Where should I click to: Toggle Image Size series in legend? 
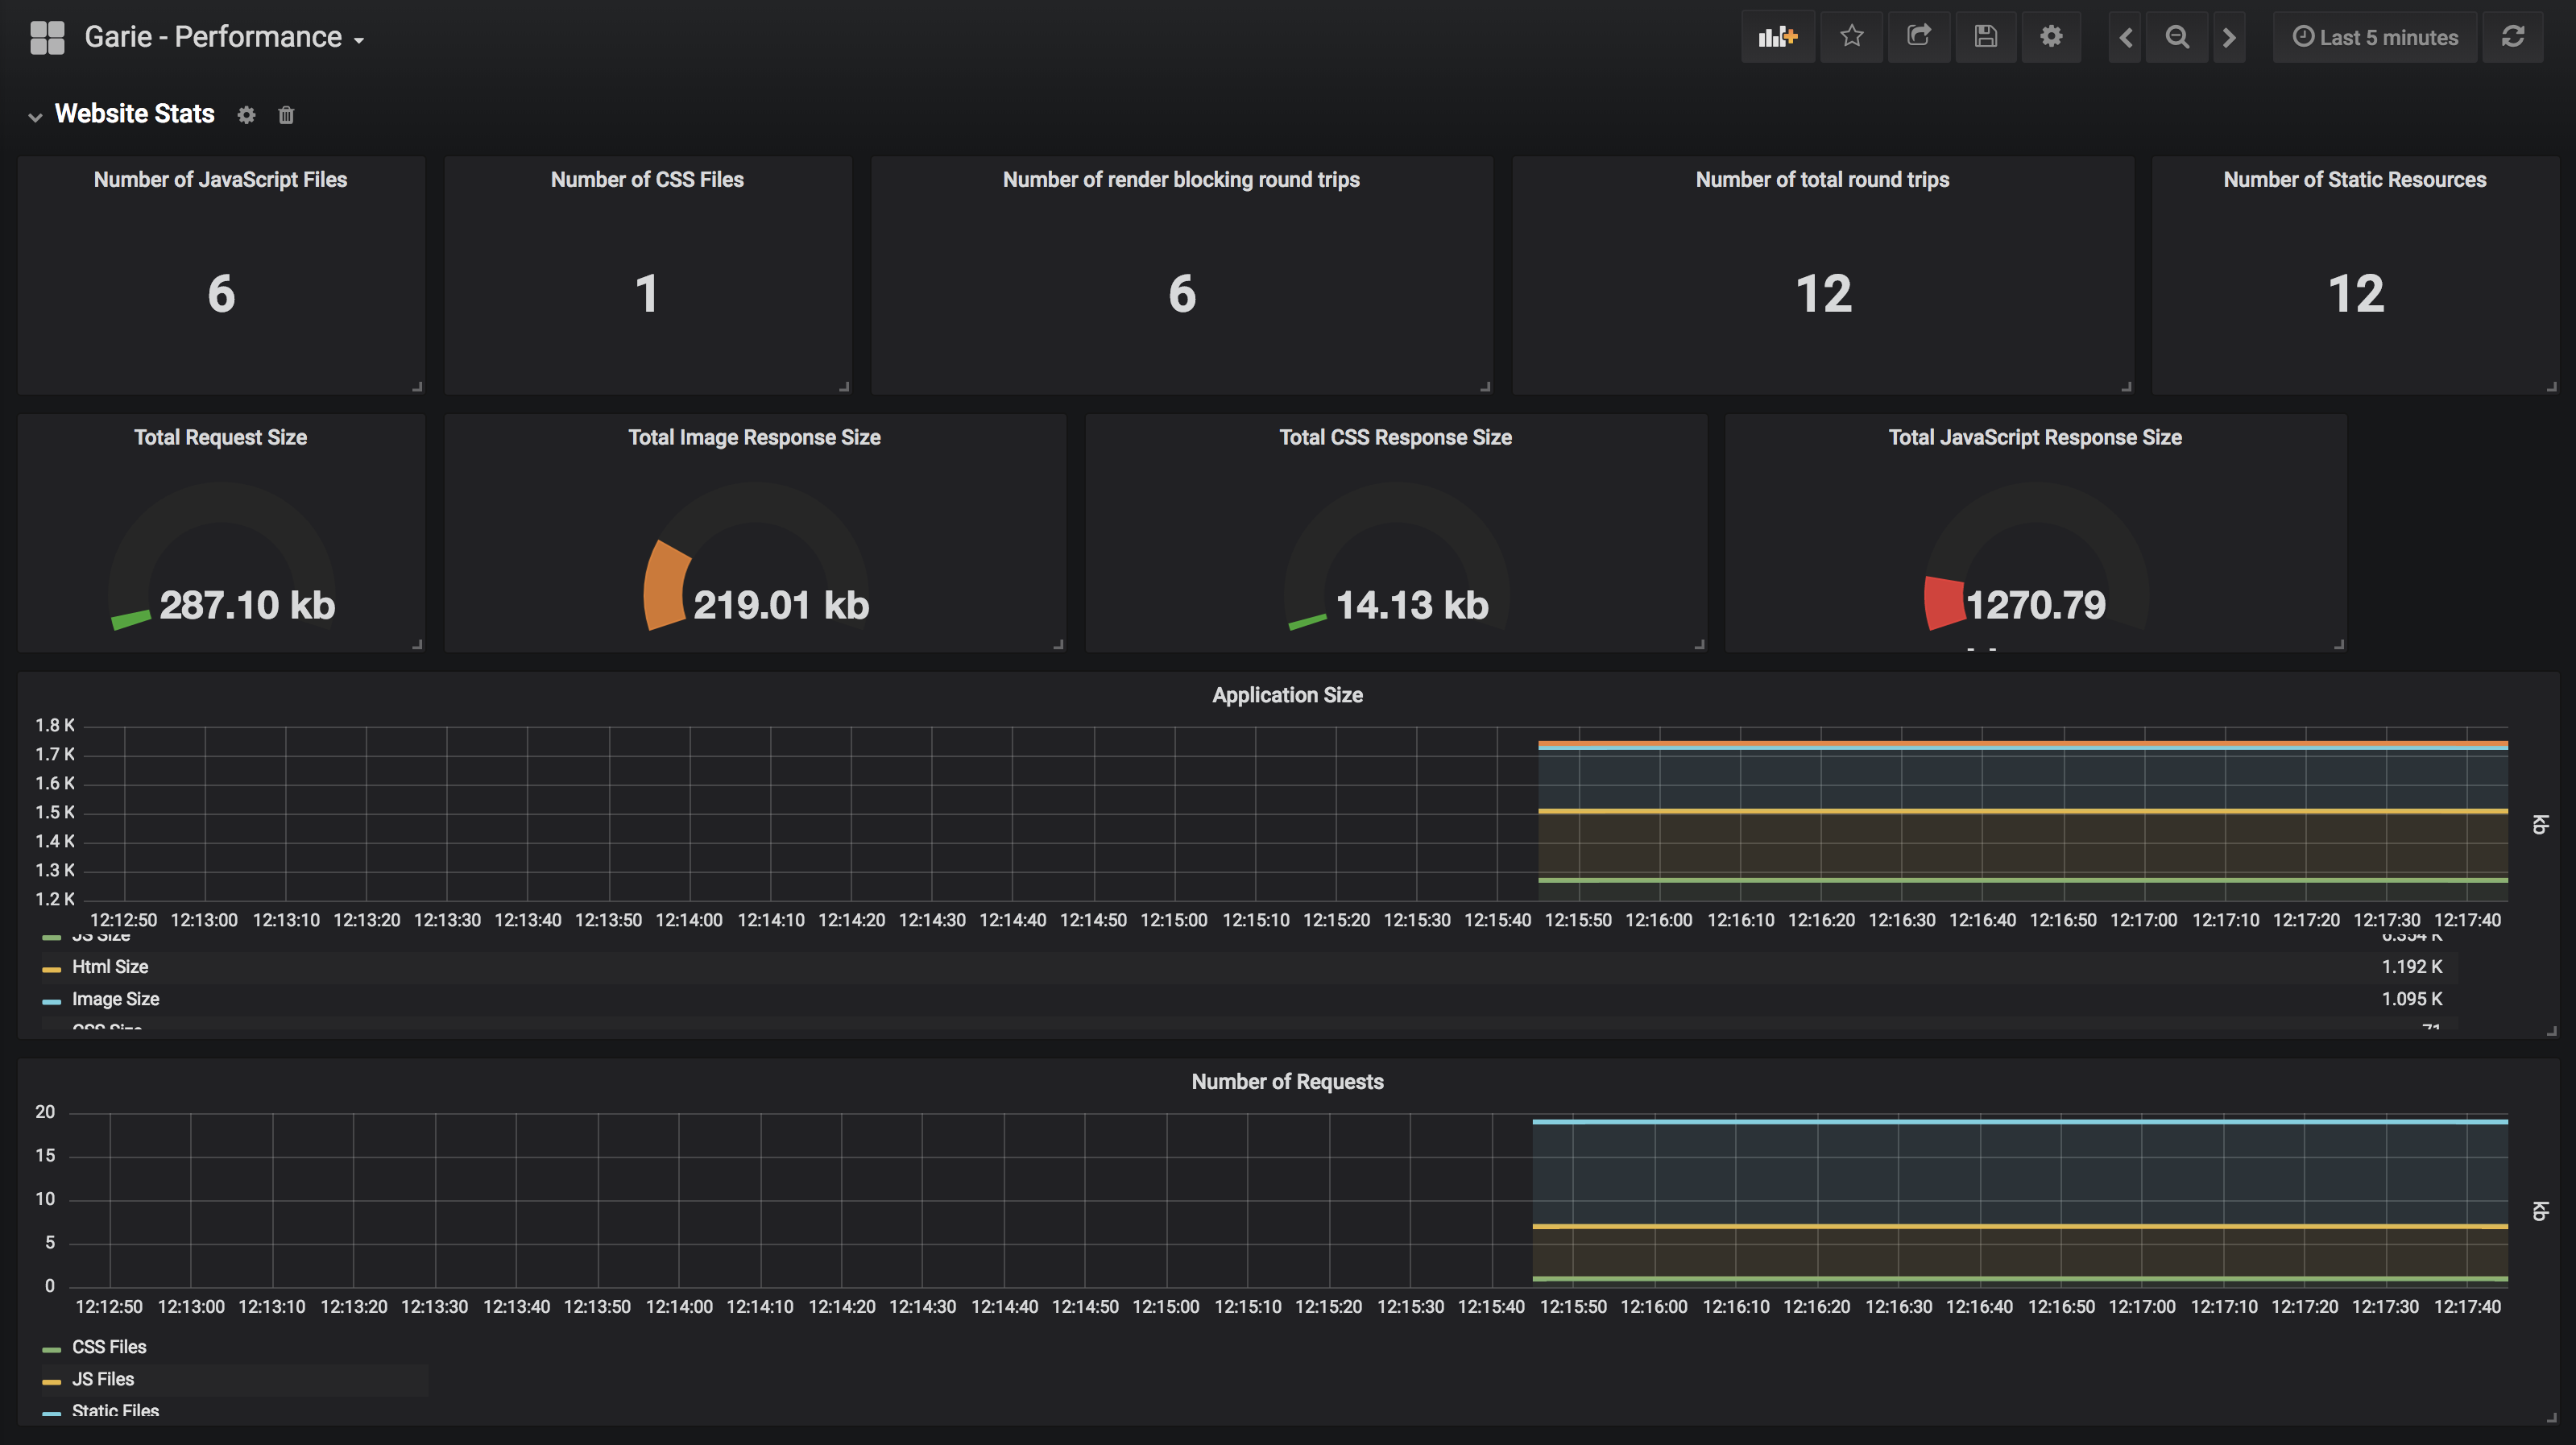click(115, 999)
